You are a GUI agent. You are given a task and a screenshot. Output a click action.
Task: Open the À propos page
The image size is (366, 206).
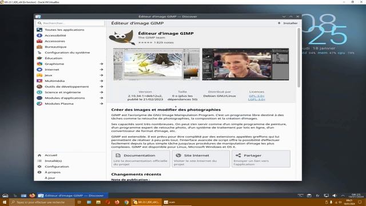[70, 172]
